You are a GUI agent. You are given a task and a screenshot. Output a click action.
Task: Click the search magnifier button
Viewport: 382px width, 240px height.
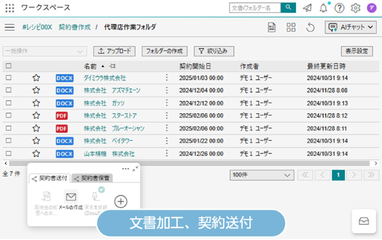coord(288,8)
